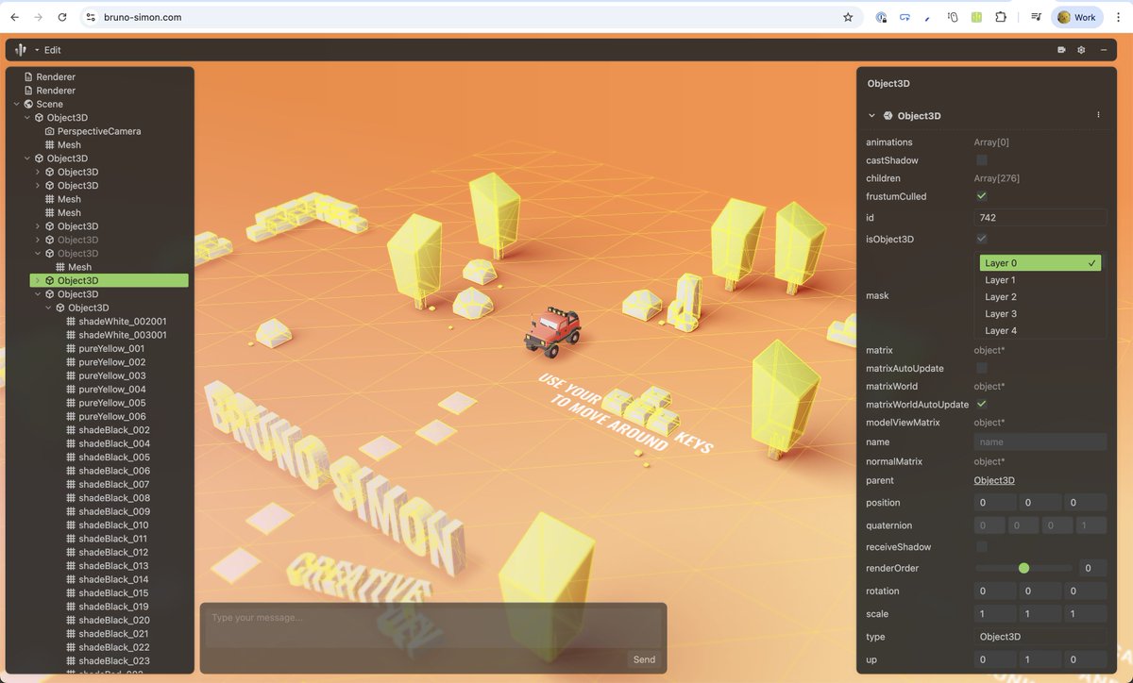Click the globe icon beside Scene
The image size is (1133, 683).
[28, 104]
